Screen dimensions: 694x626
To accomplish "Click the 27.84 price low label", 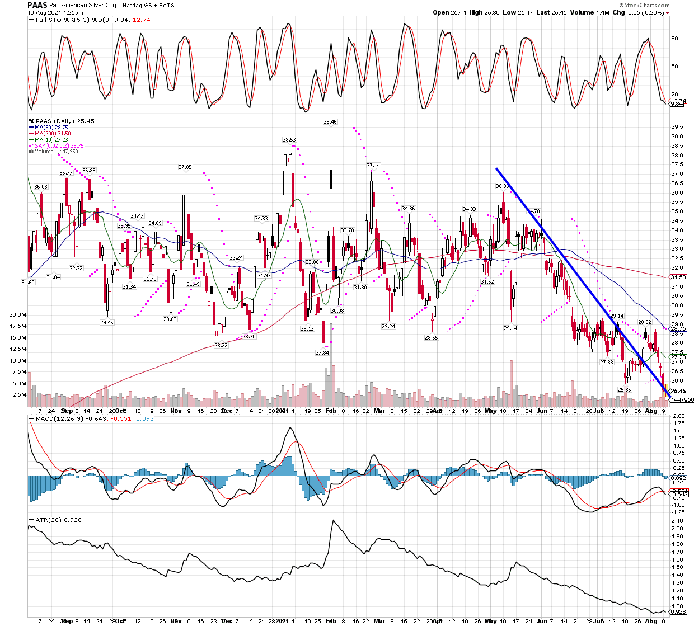I will point(322,353).
